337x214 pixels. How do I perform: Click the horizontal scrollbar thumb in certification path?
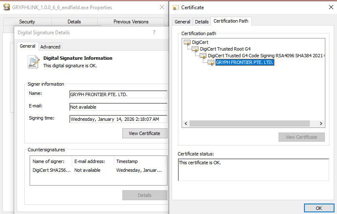(x=250, y=123)
